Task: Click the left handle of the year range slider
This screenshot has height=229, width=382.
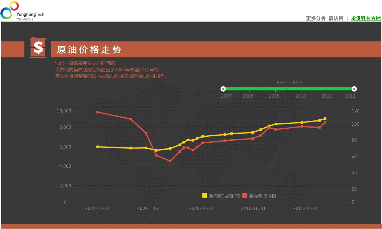Action: coord(223,89)
